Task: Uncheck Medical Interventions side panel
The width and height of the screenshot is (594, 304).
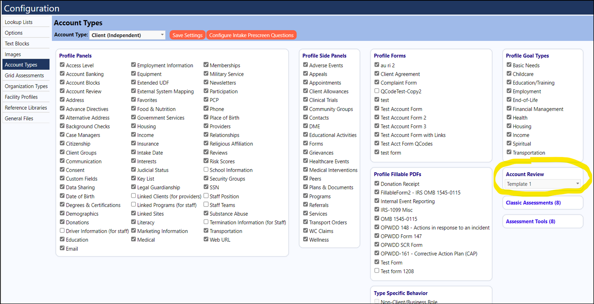Action: 306,170
